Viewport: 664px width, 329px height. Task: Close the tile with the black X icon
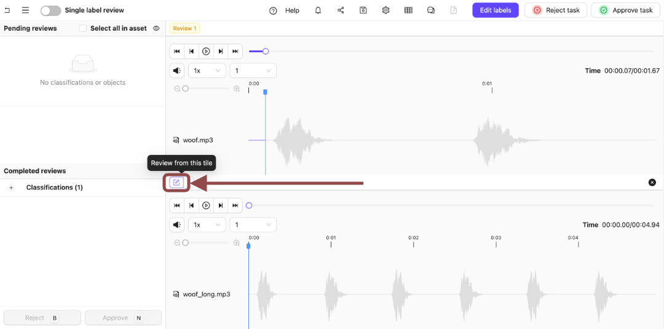coord(652,182)
